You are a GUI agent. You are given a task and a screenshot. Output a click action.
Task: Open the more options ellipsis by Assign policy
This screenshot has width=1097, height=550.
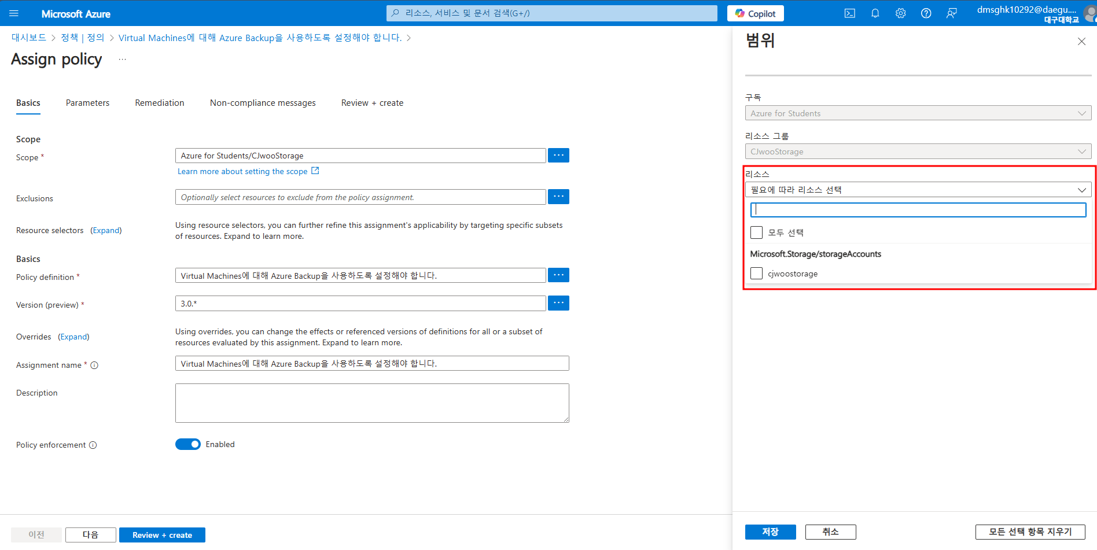pos(122,60)
